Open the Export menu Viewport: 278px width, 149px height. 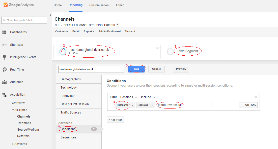coord(89,31)
